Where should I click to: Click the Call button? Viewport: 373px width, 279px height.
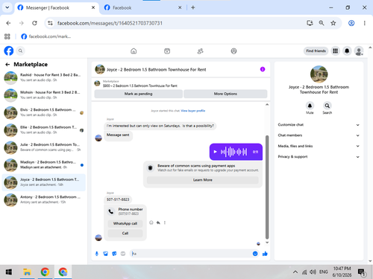125,234
